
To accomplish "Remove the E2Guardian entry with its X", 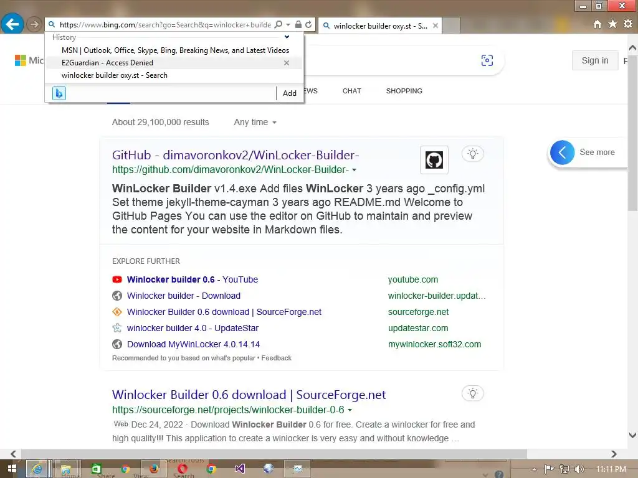I will coord(287,63).
